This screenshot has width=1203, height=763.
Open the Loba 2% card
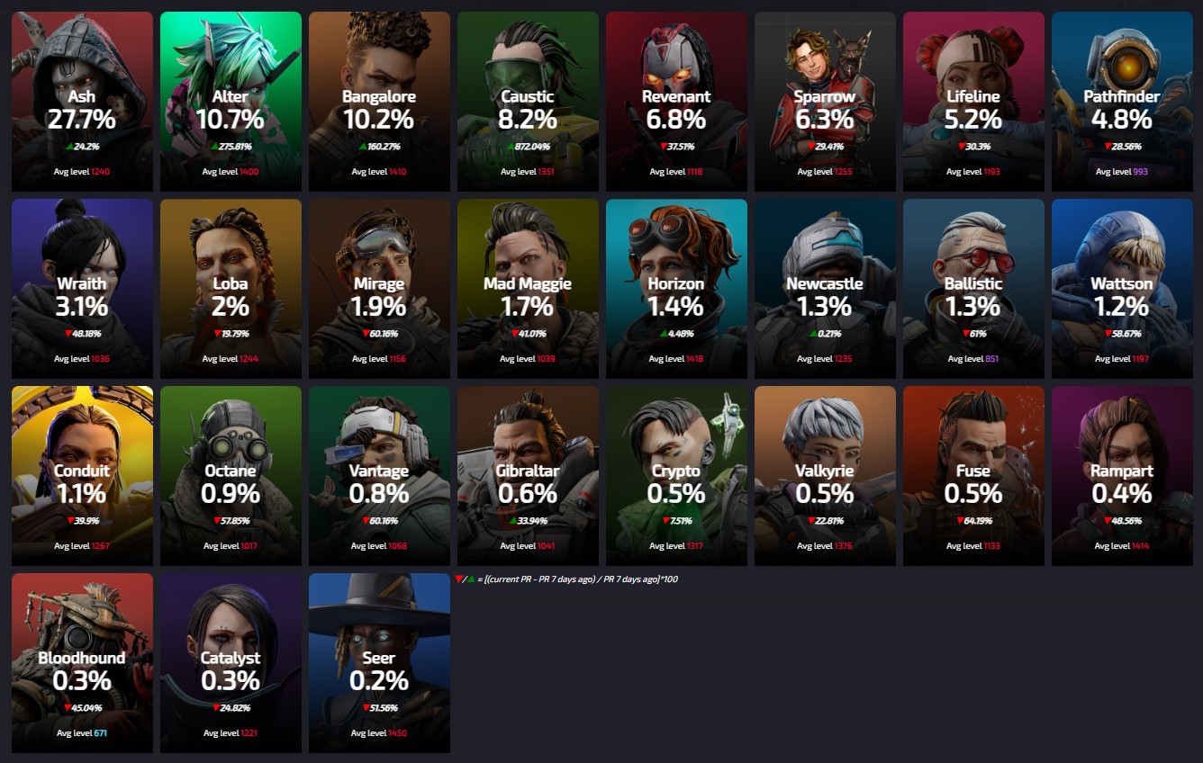pyautogui.click(x=231, y=289)
